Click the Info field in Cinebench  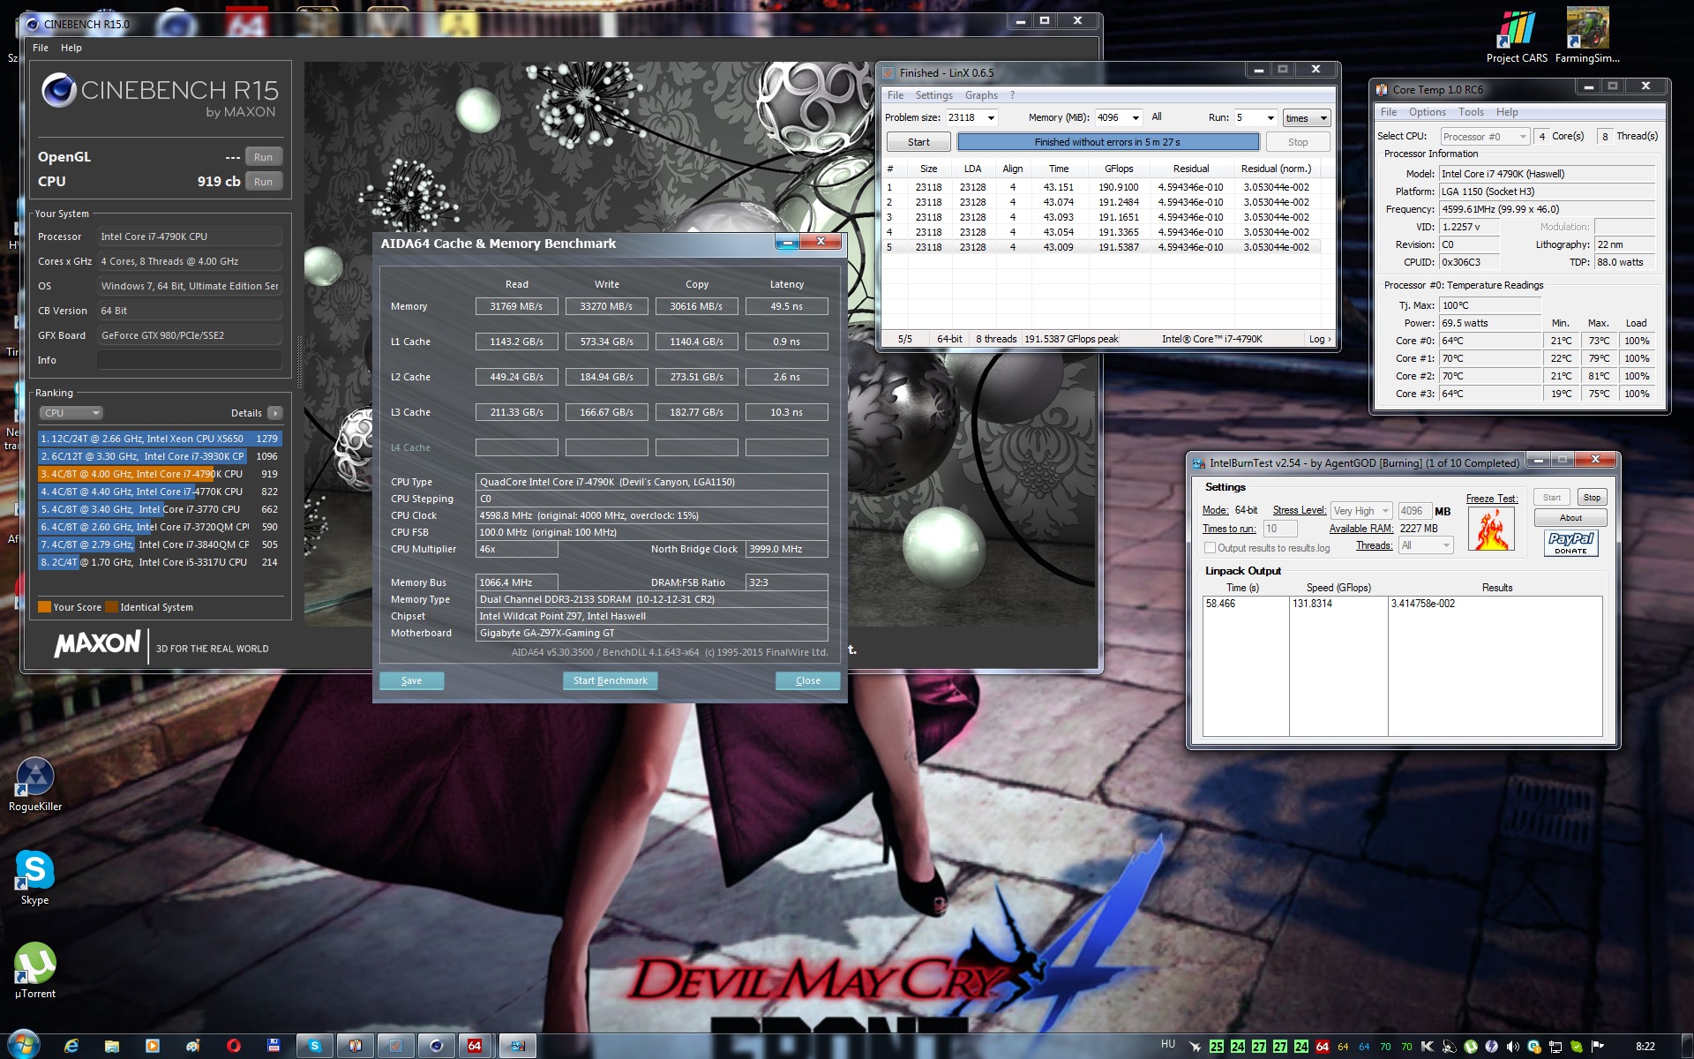(x=190, y=360)
